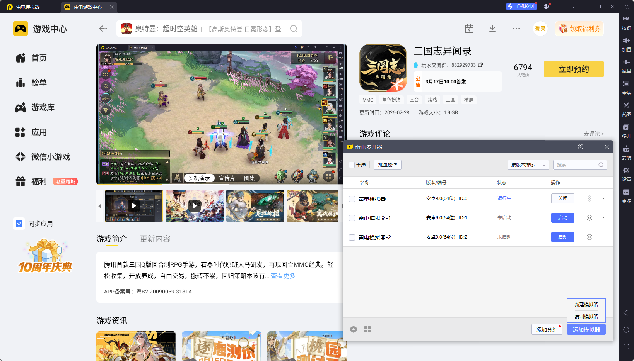Open the downloads manager icon

(492, 29)
